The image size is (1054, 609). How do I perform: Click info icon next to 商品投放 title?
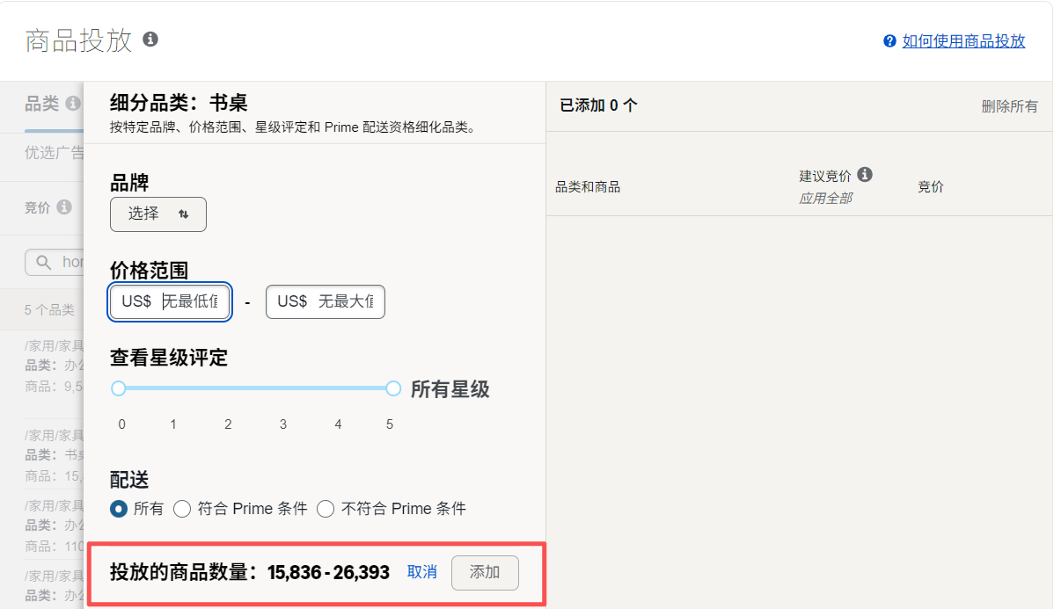pyautogui.click(x=150, y=40)
